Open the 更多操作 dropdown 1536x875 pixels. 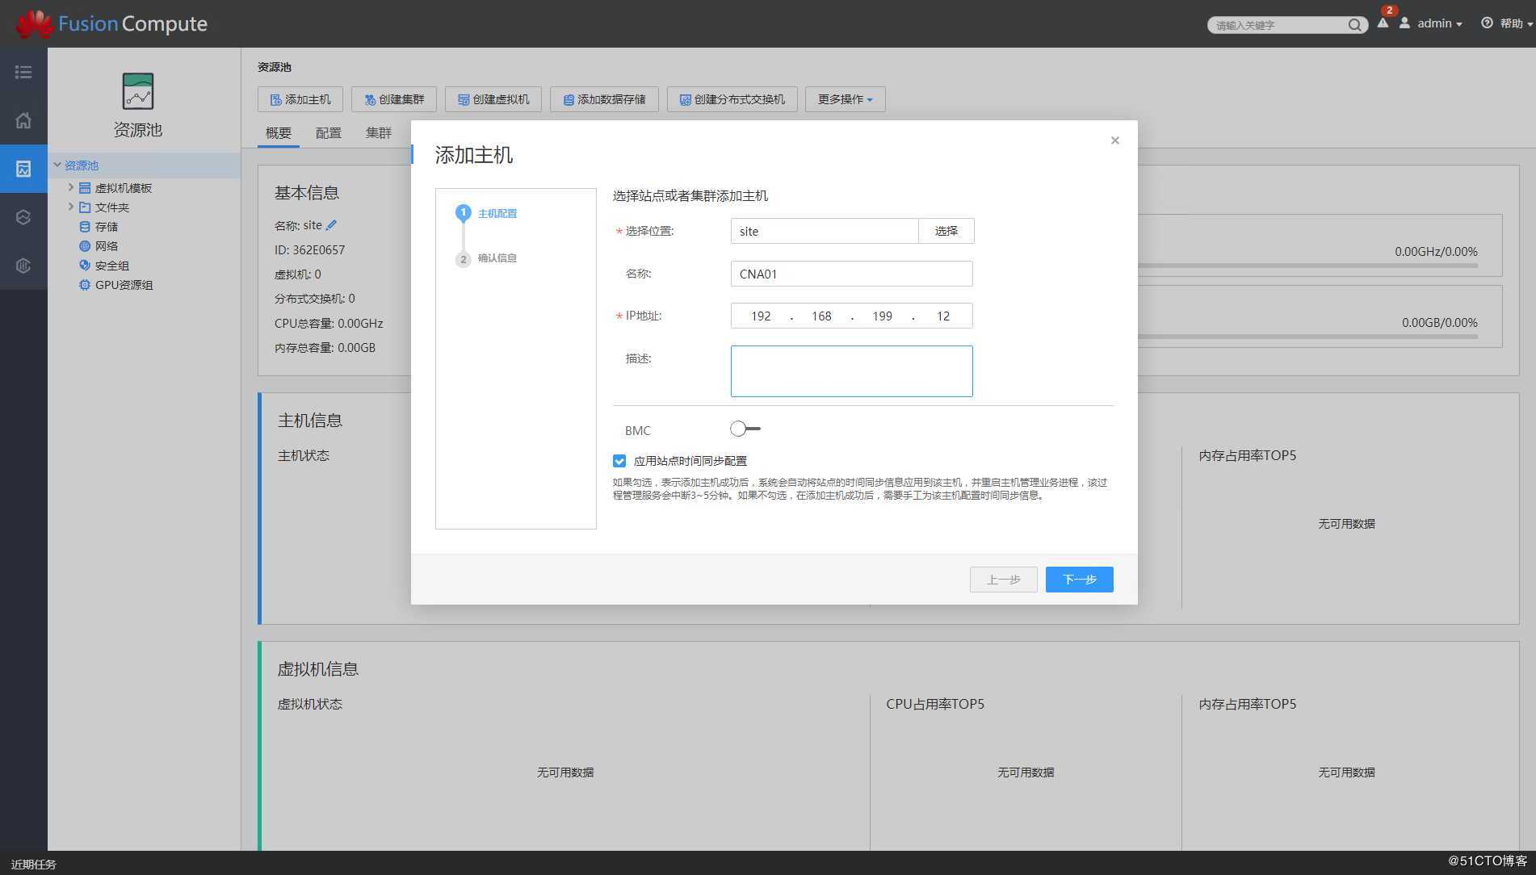845,99
